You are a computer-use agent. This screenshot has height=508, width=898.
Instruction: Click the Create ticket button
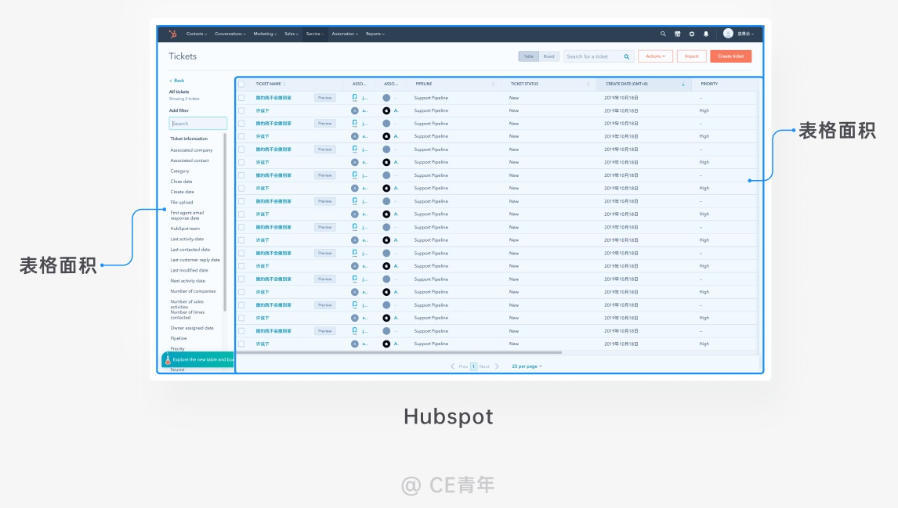tap(731, 56)
